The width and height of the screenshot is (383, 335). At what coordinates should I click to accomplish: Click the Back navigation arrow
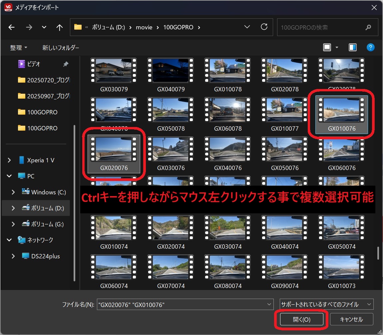click(x=12, y=27)
